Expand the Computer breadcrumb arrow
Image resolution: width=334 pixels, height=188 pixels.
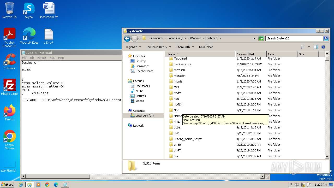165,38
